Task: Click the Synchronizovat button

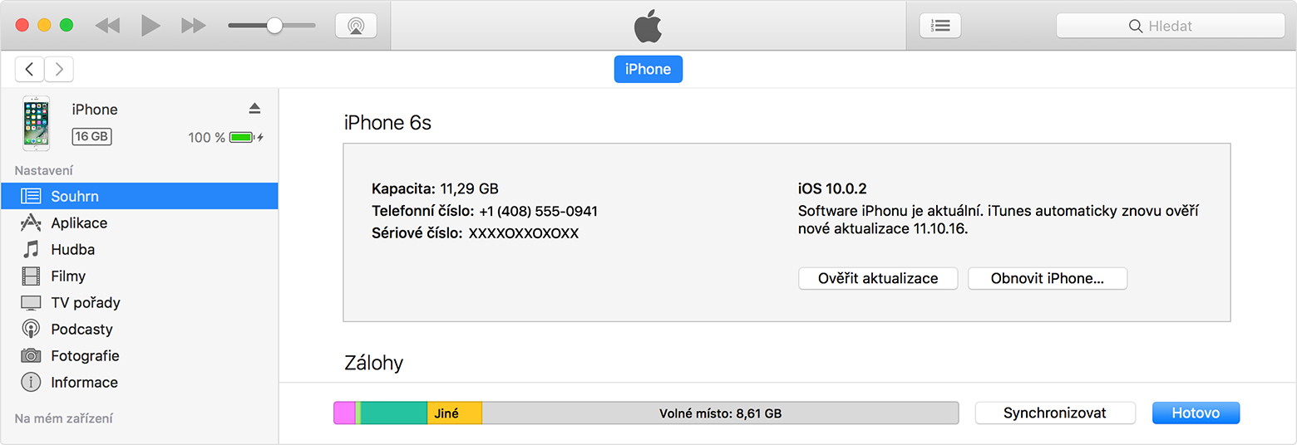Action: pyautogui.click(x=1055, y=413)
